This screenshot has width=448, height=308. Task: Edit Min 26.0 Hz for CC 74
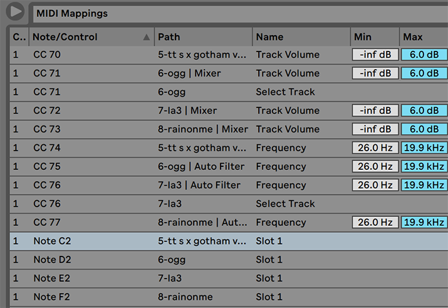pyautogui.click(x=375, y=148)
